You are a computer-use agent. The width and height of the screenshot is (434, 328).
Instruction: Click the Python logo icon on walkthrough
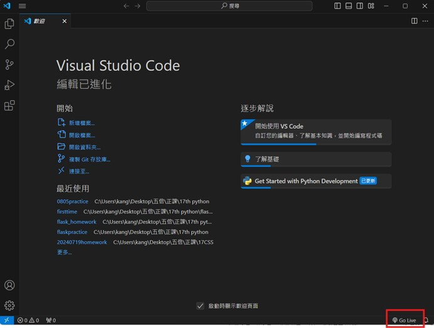[x=247, y=181]
